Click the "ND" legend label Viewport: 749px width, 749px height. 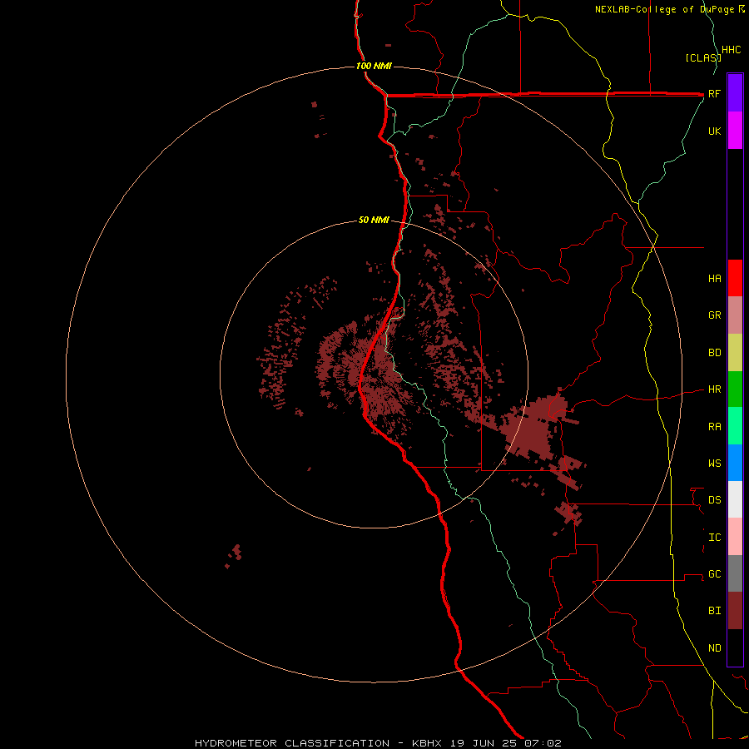[714, 648]
